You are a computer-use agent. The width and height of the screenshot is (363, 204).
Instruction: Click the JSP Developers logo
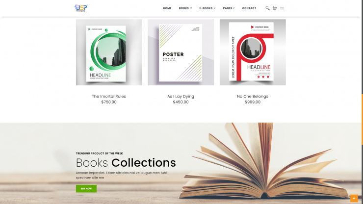pos(81,8)
